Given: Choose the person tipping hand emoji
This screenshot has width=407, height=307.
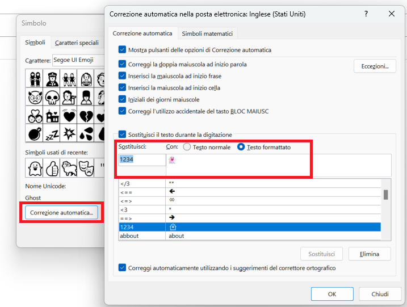Looking at the screenshot, I should [69, 97].
